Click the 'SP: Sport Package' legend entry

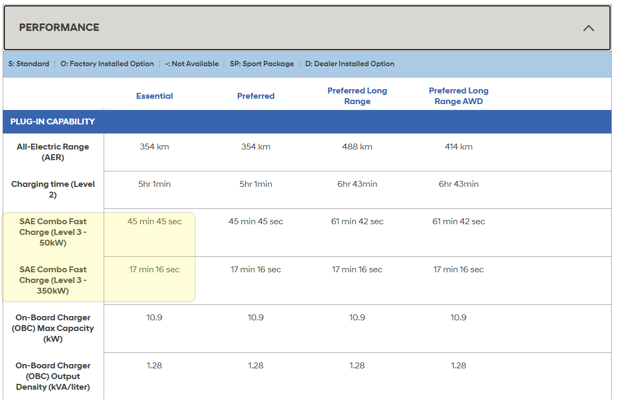coord(262,64)
